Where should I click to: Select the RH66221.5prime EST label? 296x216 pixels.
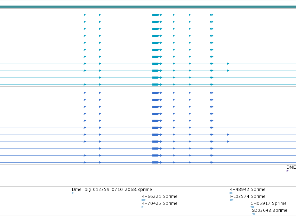159,197
